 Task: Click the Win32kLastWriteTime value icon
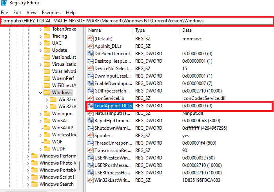click(91, 180)
